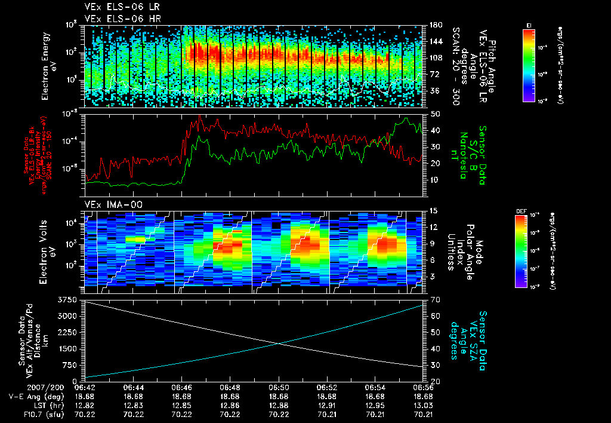The image size is (611, 423).
Task: Click the 15 polar angle index tick
Action: (434, 211)
